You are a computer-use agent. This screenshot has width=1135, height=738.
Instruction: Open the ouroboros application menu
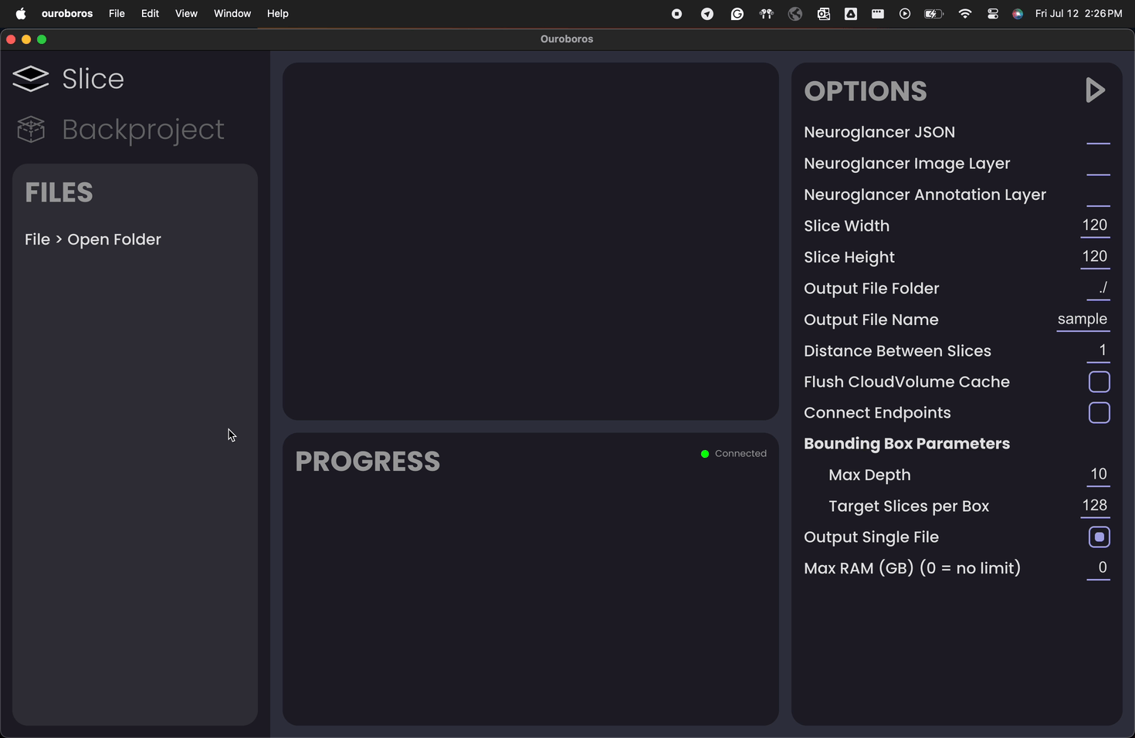pyautogui.click(x=67, y=14)
